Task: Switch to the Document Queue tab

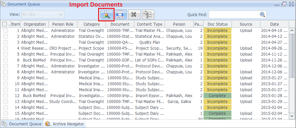Action: click(22, 124)
